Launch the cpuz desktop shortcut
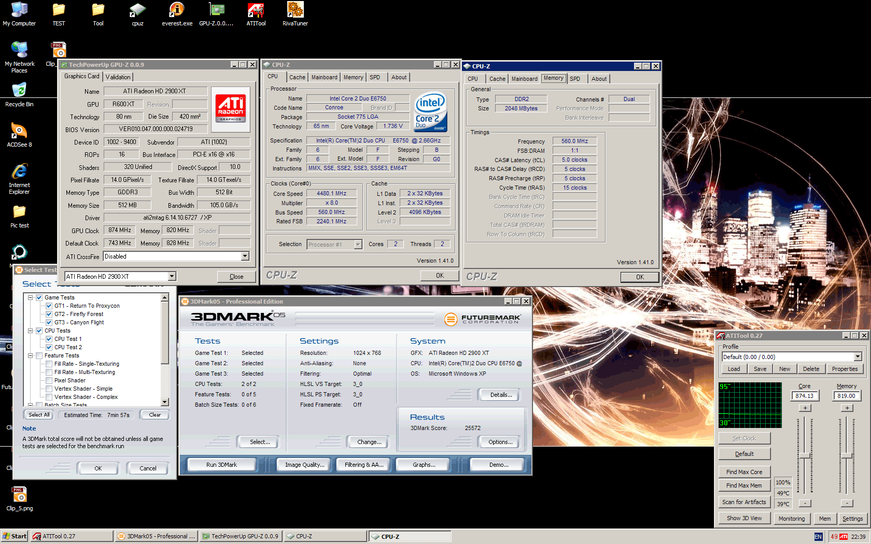Image resolution: width=871 pixels, height=544 pixels. coord(137,14)
